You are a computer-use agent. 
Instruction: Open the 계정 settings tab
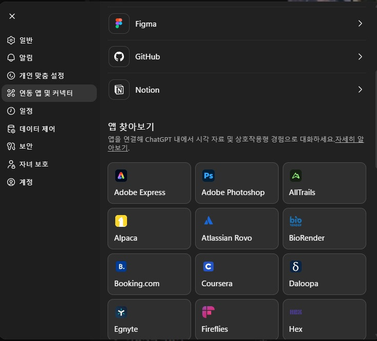click(x=49, y=182)
